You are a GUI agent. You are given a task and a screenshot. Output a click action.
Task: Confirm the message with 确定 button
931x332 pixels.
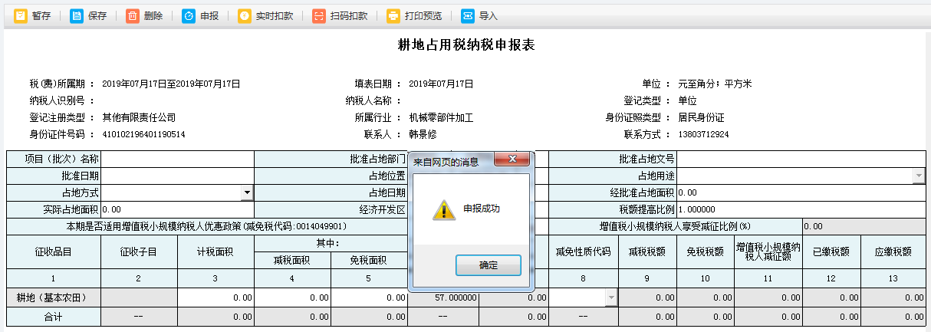489,265
